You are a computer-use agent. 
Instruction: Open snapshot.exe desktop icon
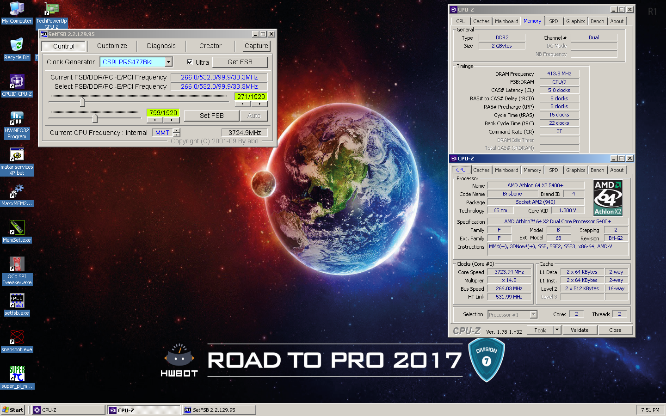pos(17,341)
